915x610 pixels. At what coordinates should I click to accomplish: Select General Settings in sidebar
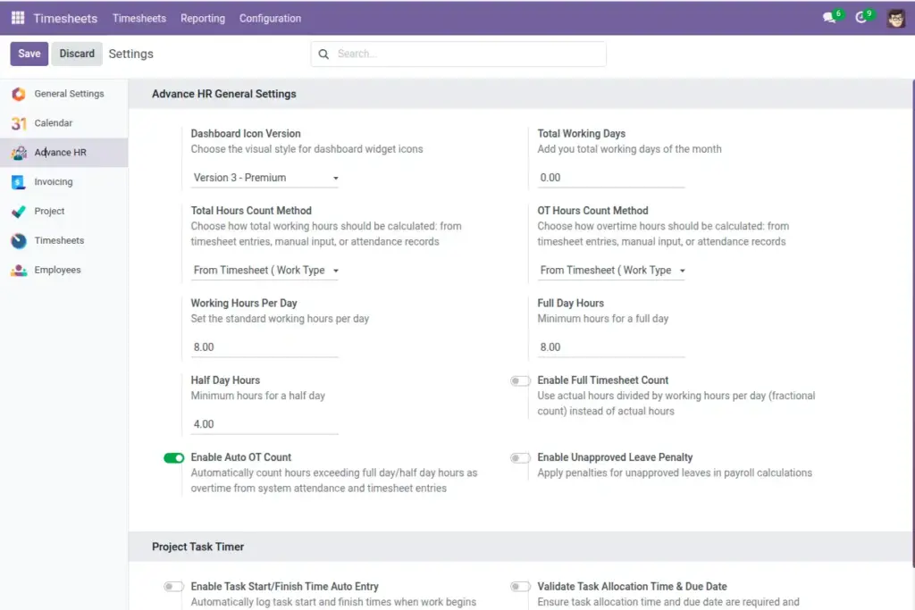63,94
